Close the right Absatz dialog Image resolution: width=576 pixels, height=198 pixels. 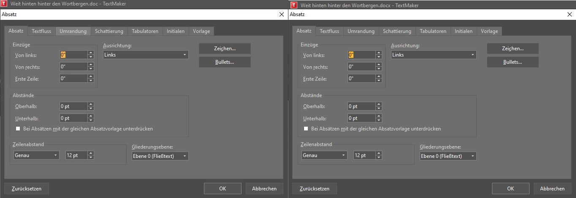tap(570, 14)
